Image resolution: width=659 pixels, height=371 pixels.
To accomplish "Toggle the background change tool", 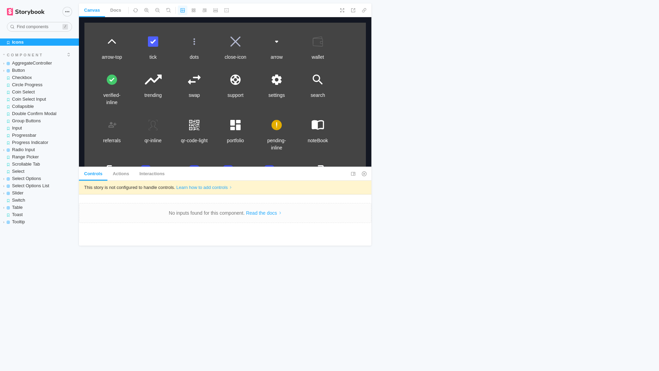I will point(183,10).
